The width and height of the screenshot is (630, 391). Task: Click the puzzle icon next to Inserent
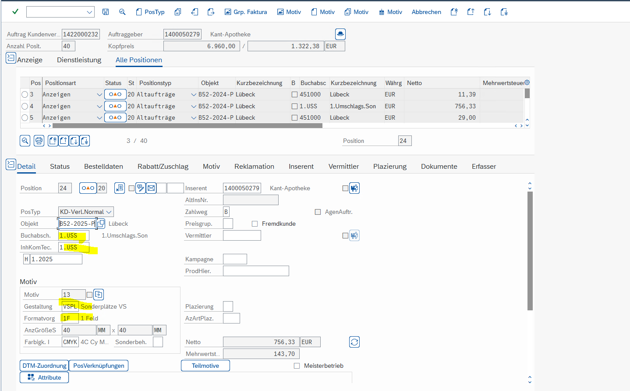pyautogui.click(x=354, y=188)
